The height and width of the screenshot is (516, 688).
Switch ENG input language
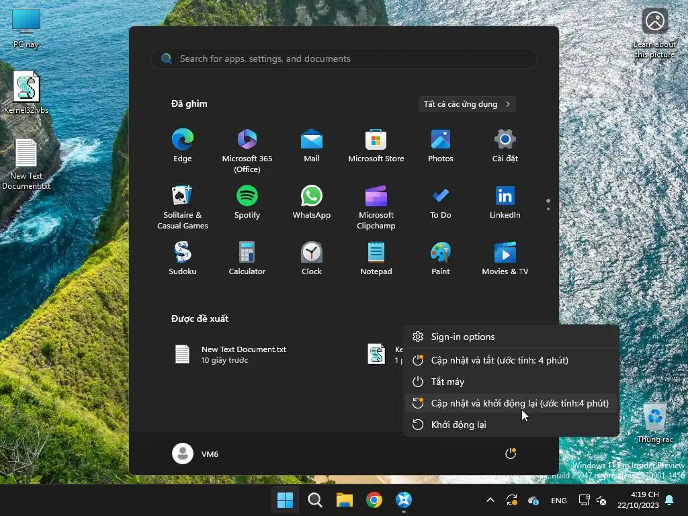point(558,500)
